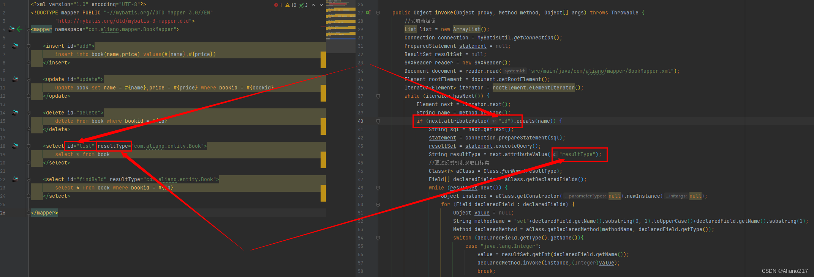Collapse the if attributeValue("id") block

[378, 121]
